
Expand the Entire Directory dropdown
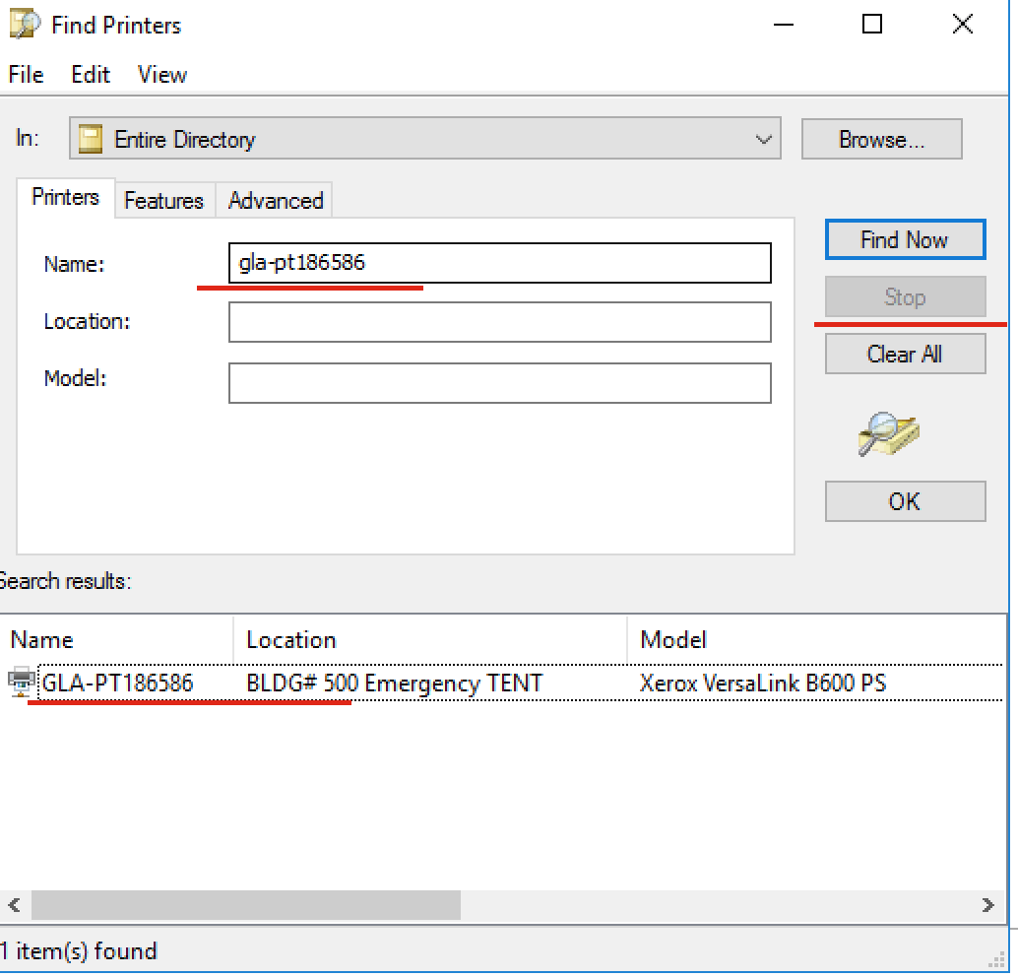[x=763, y=140]
